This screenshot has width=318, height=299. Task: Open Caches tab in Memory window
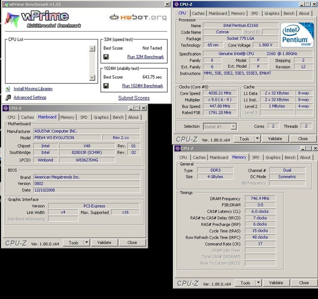(x=199, y=157)
